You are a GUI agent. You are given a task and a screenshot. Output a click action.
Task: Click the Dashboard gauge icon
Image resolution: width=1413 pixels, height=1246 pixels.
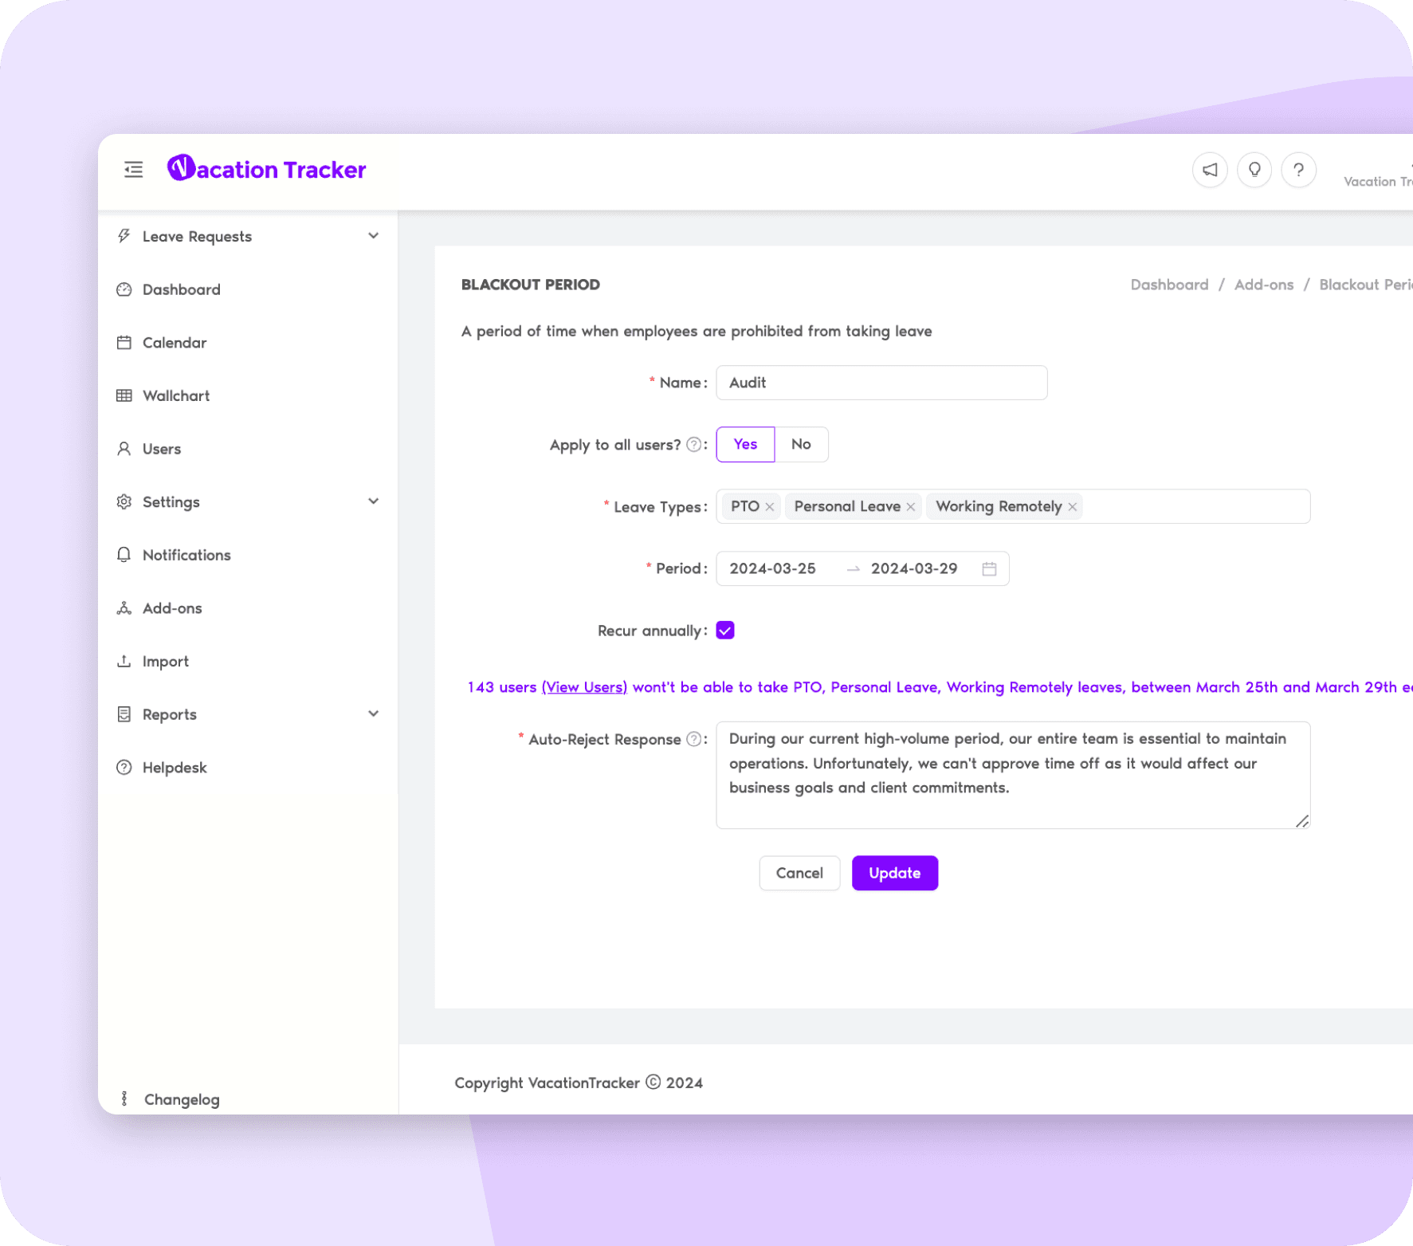(x=124, y=289)
